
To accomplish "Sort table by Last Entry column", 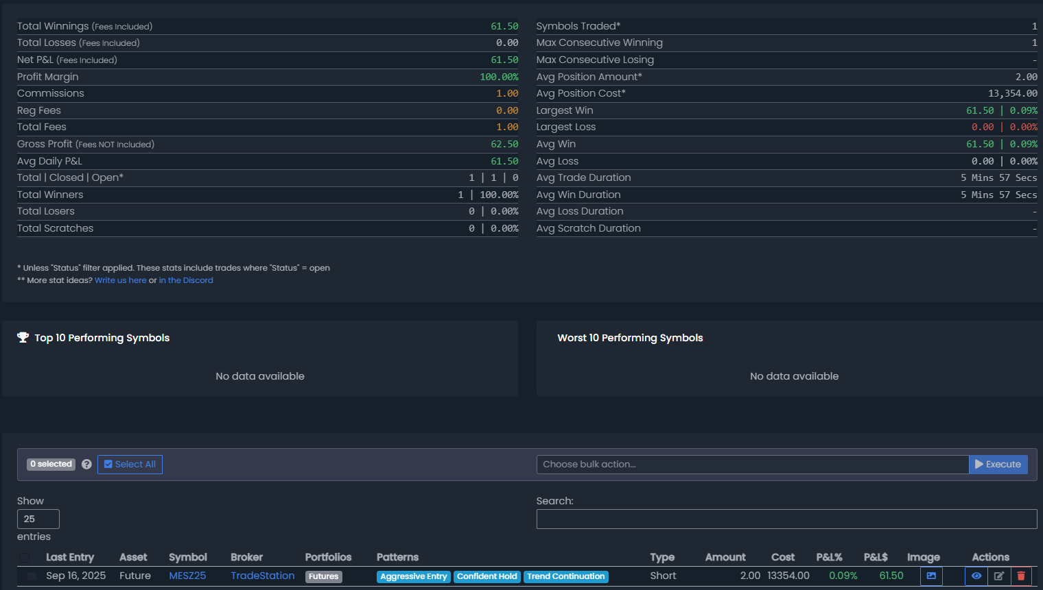I will pyautogui.click(x=70, y=558).
